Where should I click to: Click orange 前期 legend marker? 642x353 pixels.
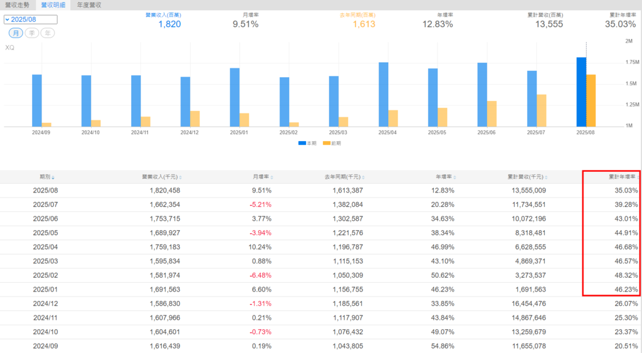point(326,144)
